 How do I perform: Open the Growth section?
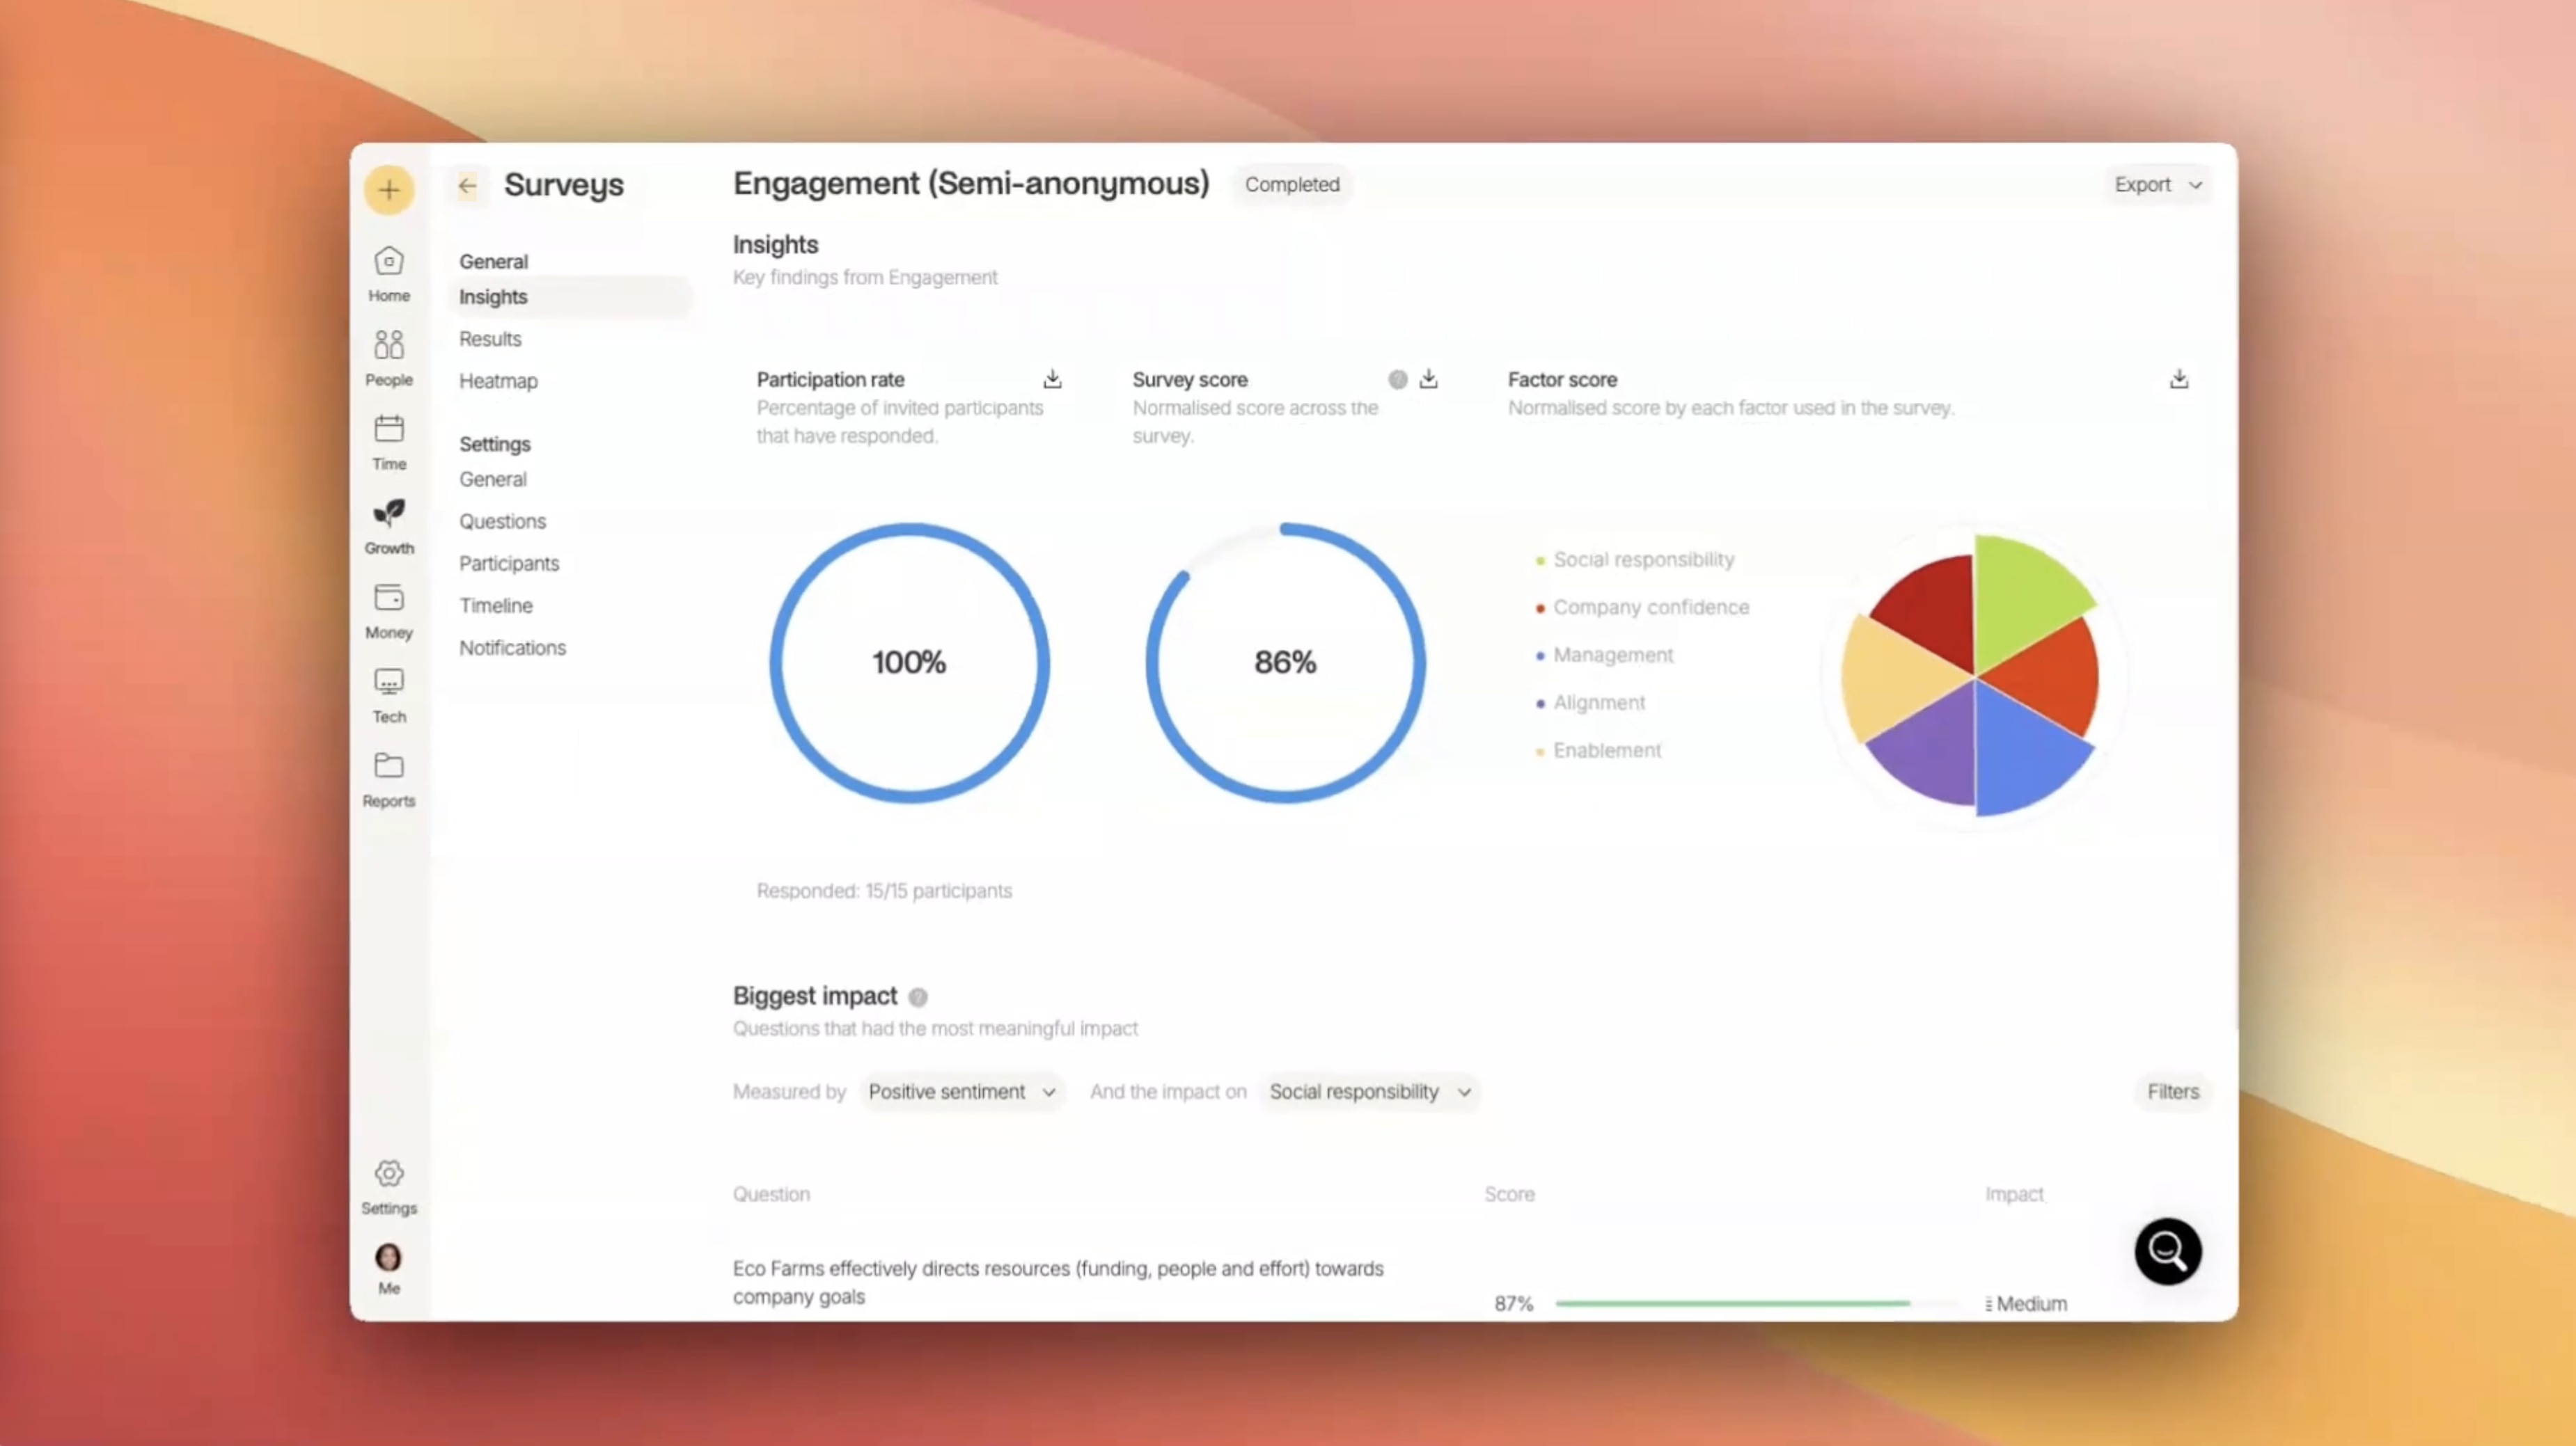coord(389,527)
